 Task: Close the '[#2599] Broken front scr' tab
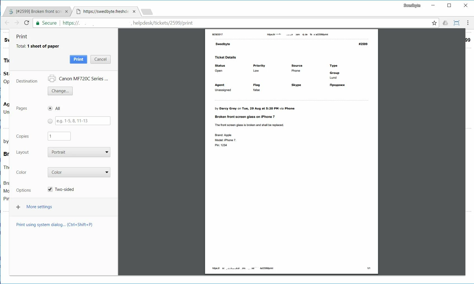point(66,11)
